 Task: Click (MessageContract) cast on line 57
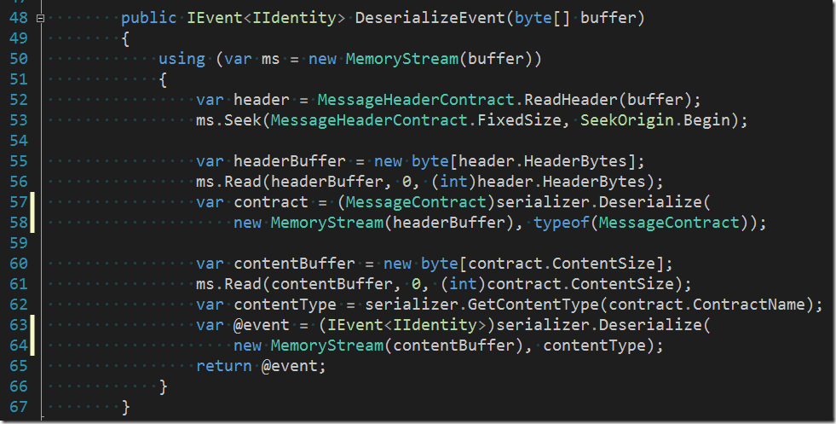(x=416, y=202)
